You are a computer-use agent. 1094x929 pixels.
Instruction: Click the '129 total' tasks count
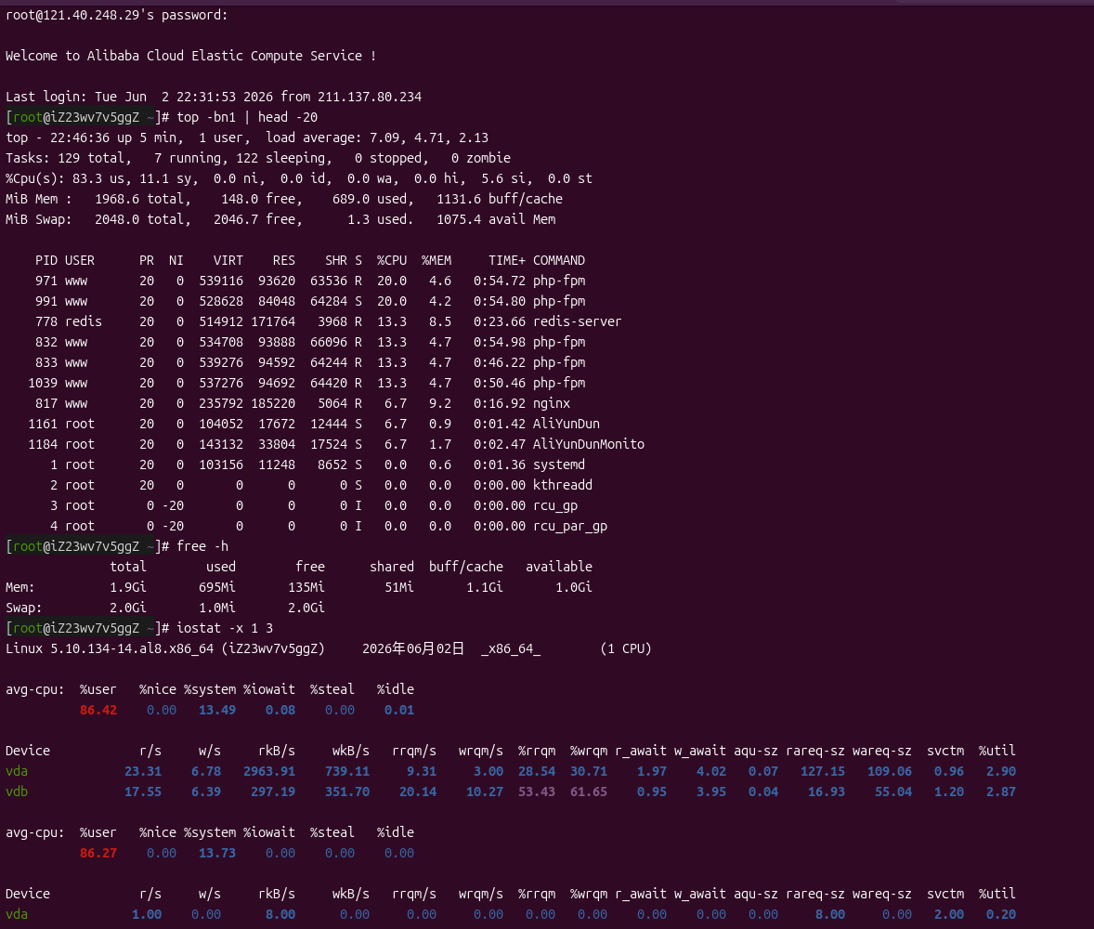tap(91, 158)
